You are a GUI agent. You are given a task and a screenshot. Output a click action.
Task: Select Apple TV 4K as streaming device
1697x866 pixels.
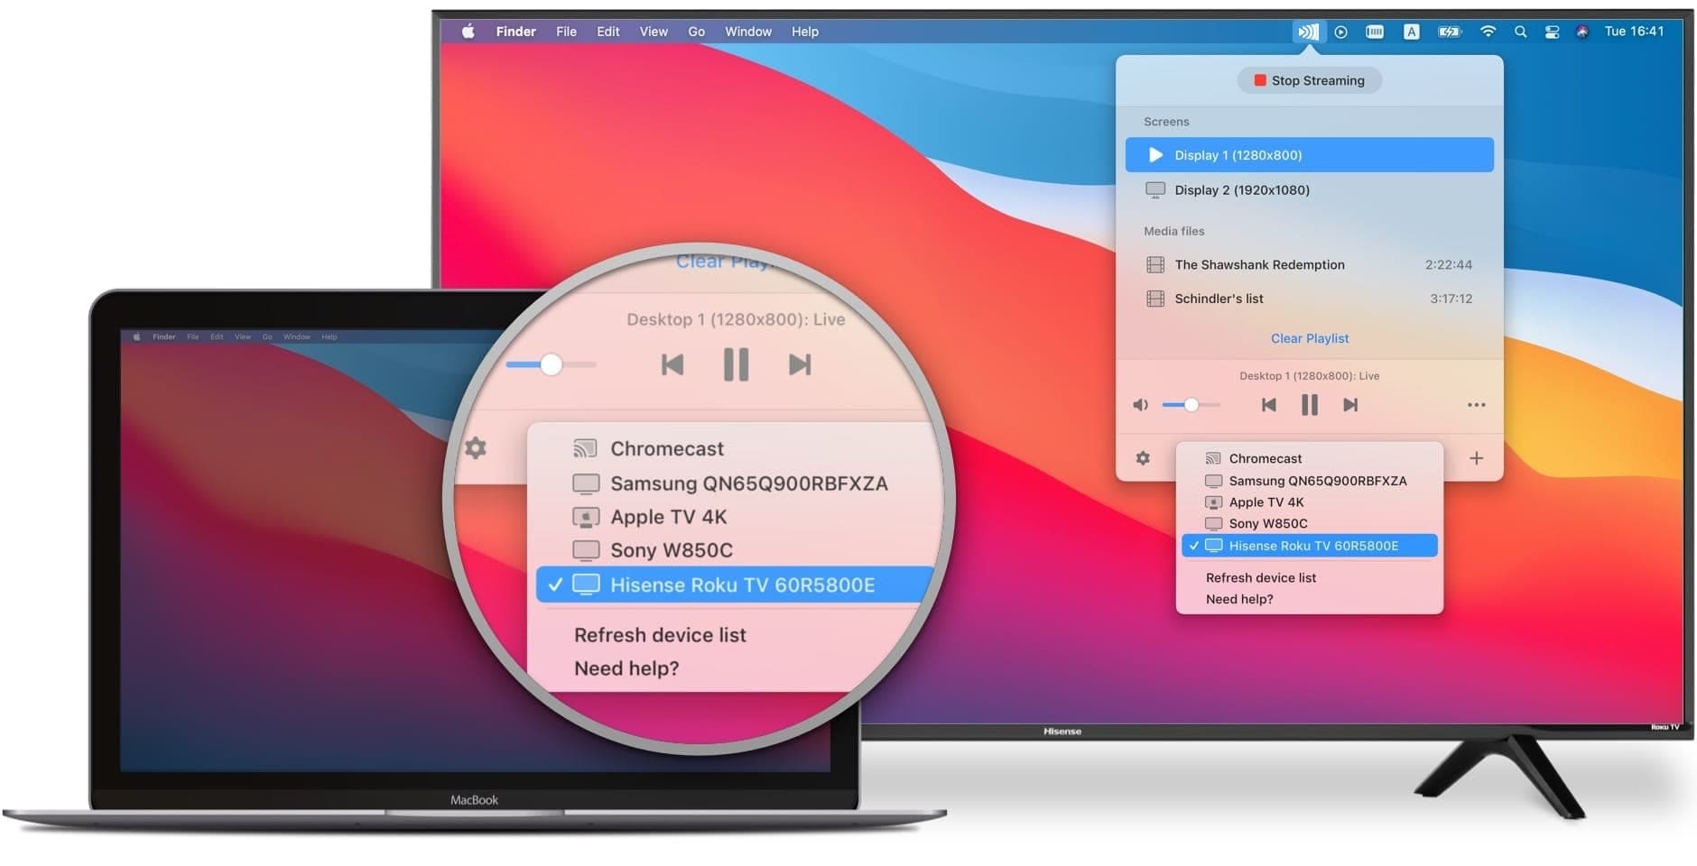(1267, 502)
